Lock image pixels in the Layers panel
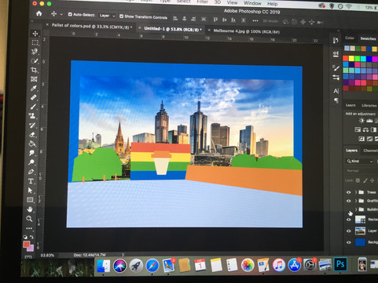Viewport: 378px width, 283px height. 365,180
